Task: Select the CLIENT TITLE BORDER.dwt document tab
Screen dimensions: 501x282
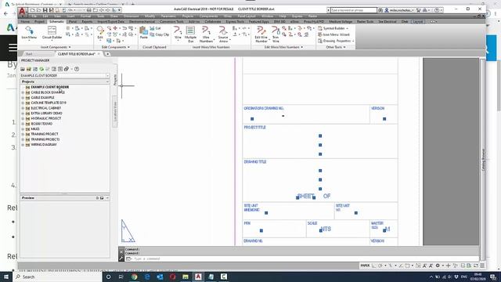Action: (x=77, y=54)
